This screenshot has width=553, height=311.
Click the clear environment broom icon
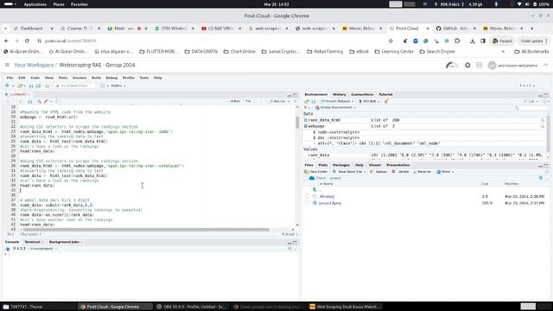[386, 102]
